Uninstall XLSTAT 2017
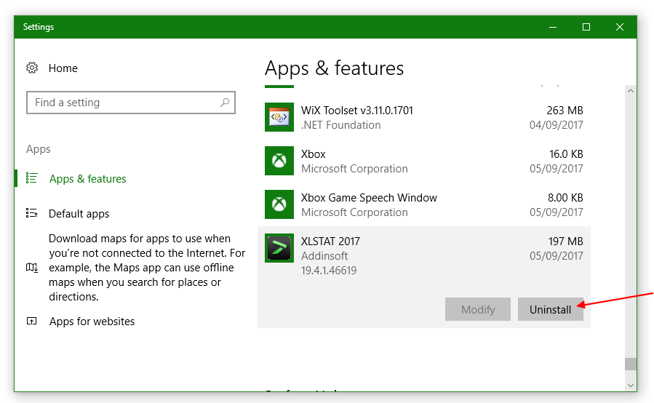 pyautogui.click(x=550, y=309)
